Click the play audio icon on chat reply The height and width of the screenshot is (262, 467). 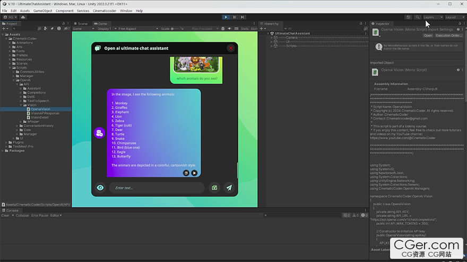(x=194, y=173)
